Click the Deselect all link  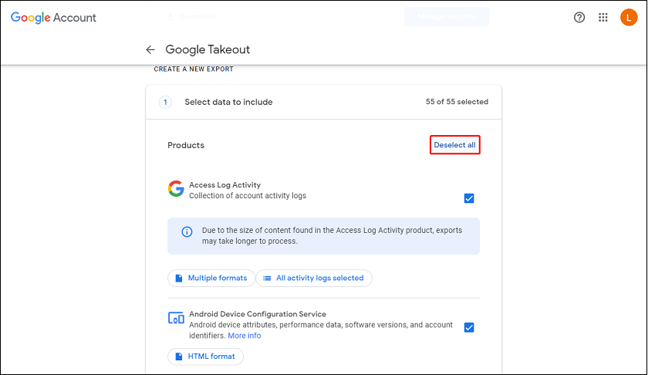(x=454, y=145)
